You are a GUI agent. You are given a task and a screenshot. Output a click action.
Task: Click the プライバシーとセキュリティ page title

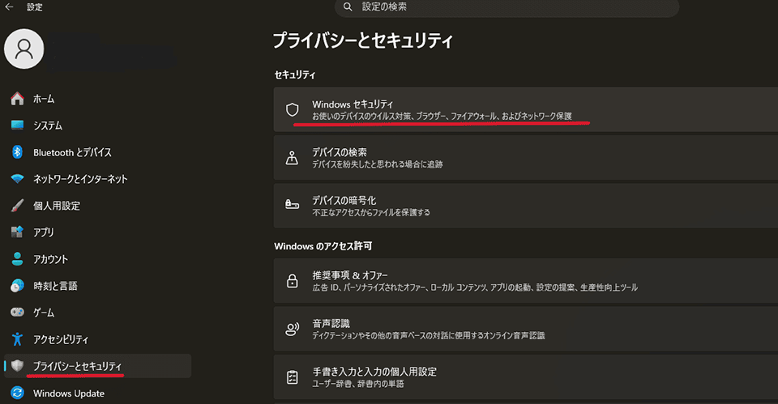pyautogui.click(x=363, y=40)
